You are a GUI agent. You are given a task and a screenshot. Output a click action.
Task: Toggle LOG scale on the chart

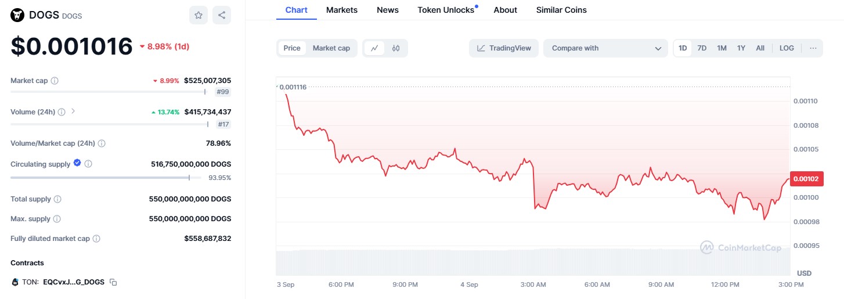(x=787, y=48)
